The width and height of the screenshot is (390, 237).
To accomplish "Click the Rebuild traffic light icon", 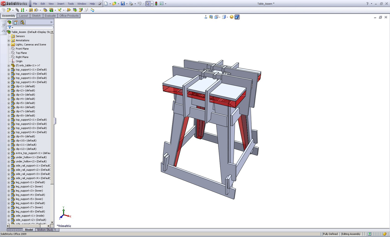I will [x=156, y=4].
